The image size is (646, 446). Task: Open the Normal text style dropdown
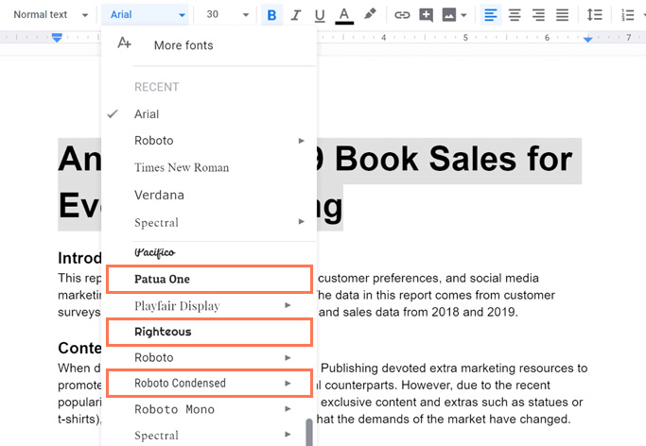pos(50,15)
